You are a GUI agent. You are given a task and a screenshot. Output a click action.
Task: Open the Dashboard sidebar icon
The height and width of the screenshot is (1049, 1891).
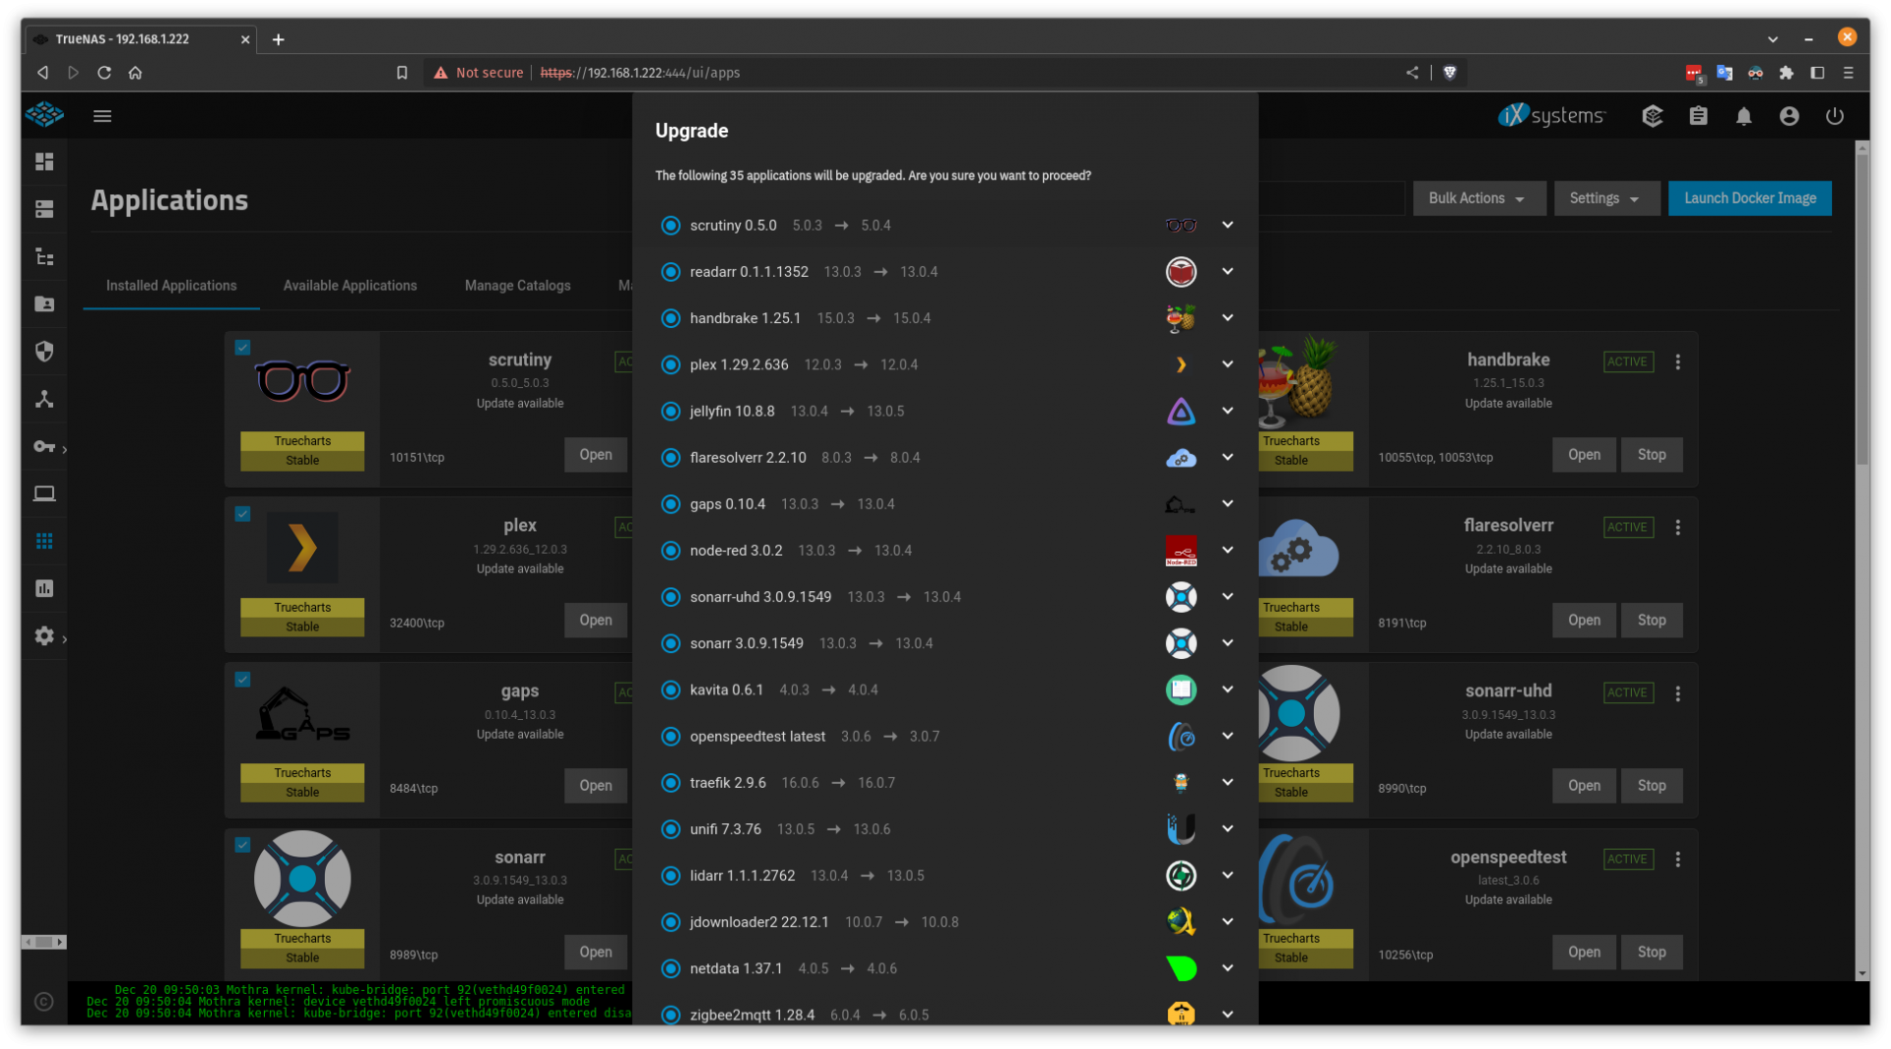click(44, 162)
